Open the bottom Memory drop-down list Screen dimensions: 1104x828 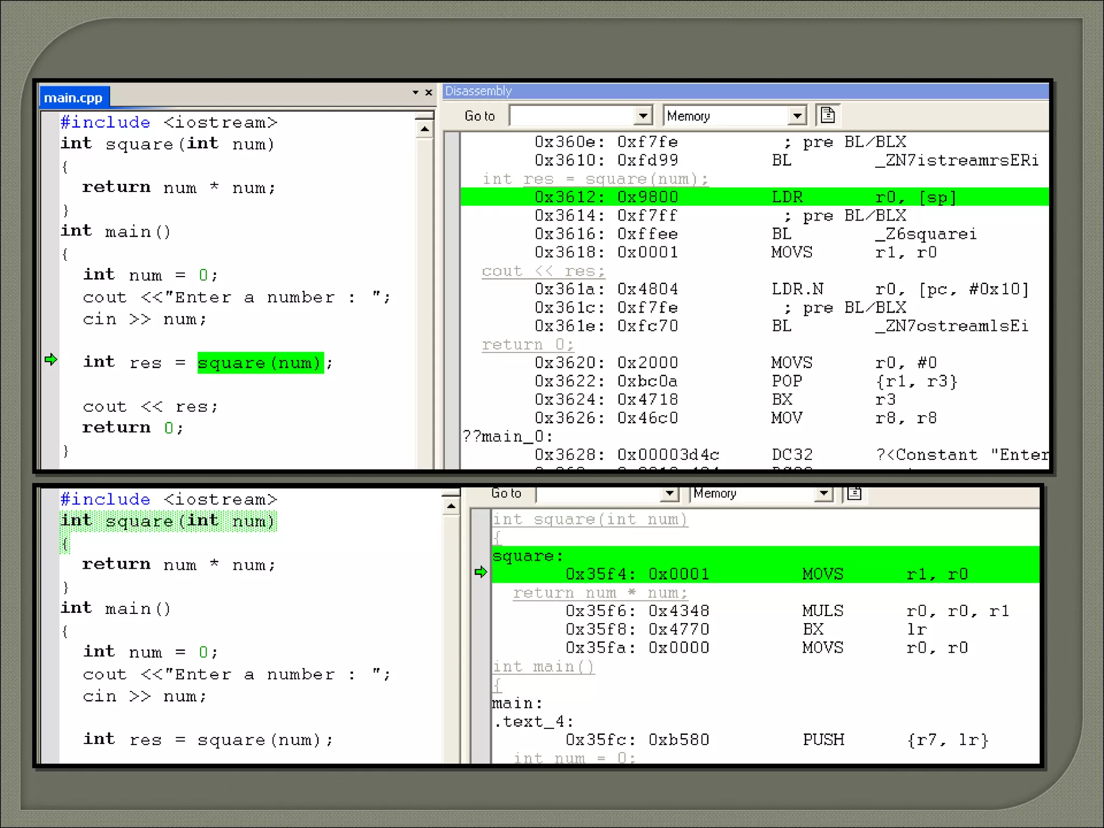pos(823,493)
